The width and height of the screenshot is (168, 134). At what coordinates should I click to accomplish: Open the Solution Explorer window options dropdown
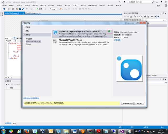(161, 13)
